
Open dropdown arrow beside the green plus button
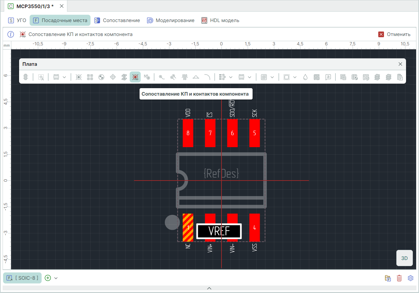(x=56, y=278)
